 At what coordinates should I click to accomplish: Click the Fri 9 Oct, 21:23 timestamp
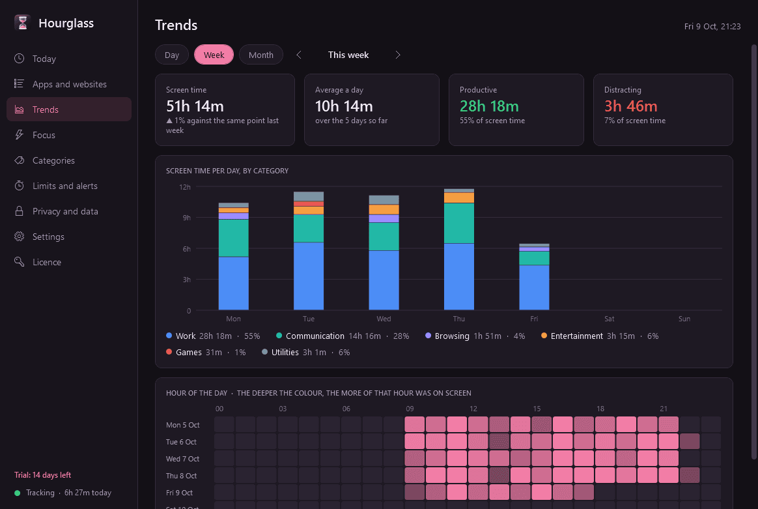(712, 27)
